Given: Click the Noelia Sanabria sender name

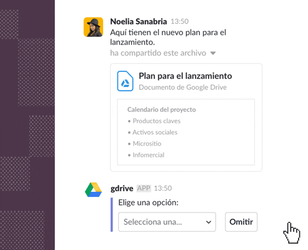Looking at the screenshot, I should [x=139, y=21].
